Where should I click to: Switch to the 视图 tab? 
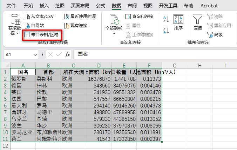coord(148,6)
